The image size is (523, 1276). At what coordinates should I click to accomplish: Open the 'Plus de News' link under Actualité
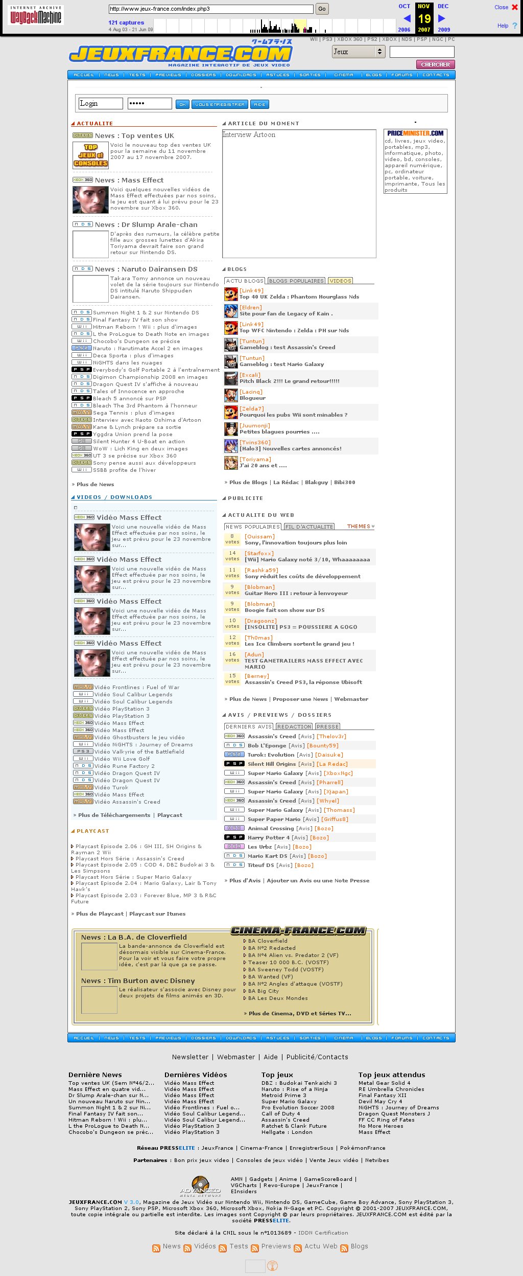[x=95, y=484]
